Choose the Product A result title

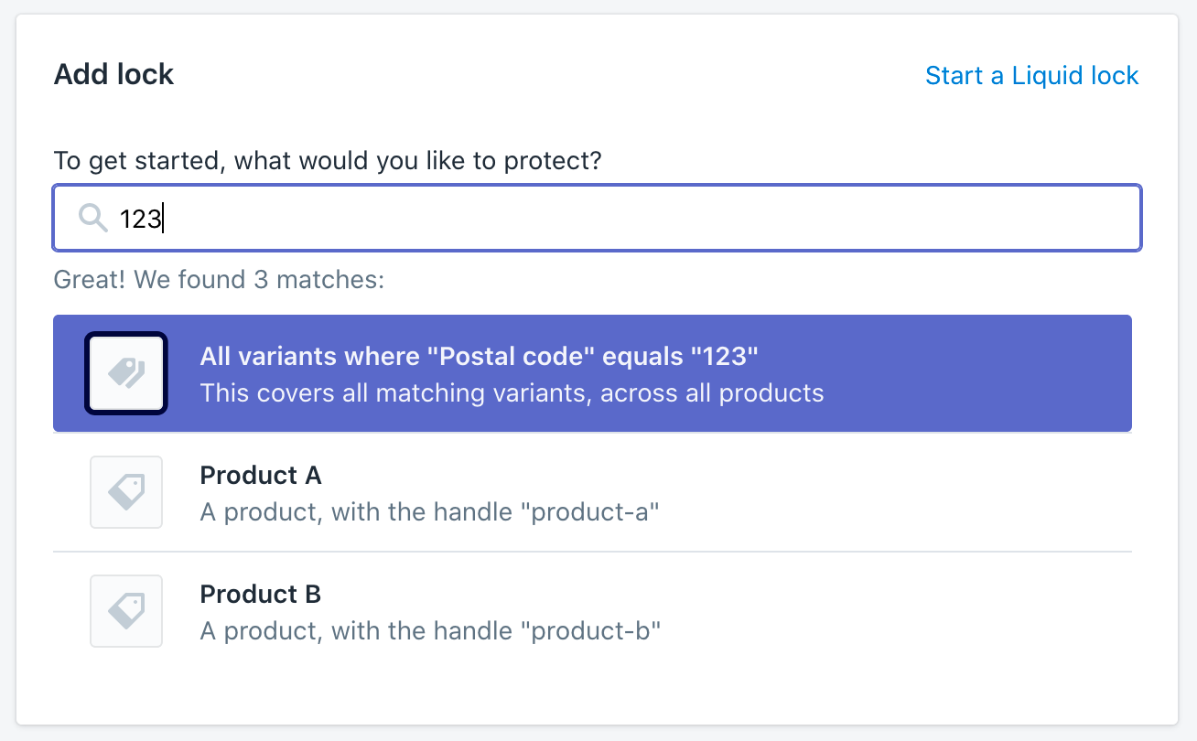coord(261,475)
